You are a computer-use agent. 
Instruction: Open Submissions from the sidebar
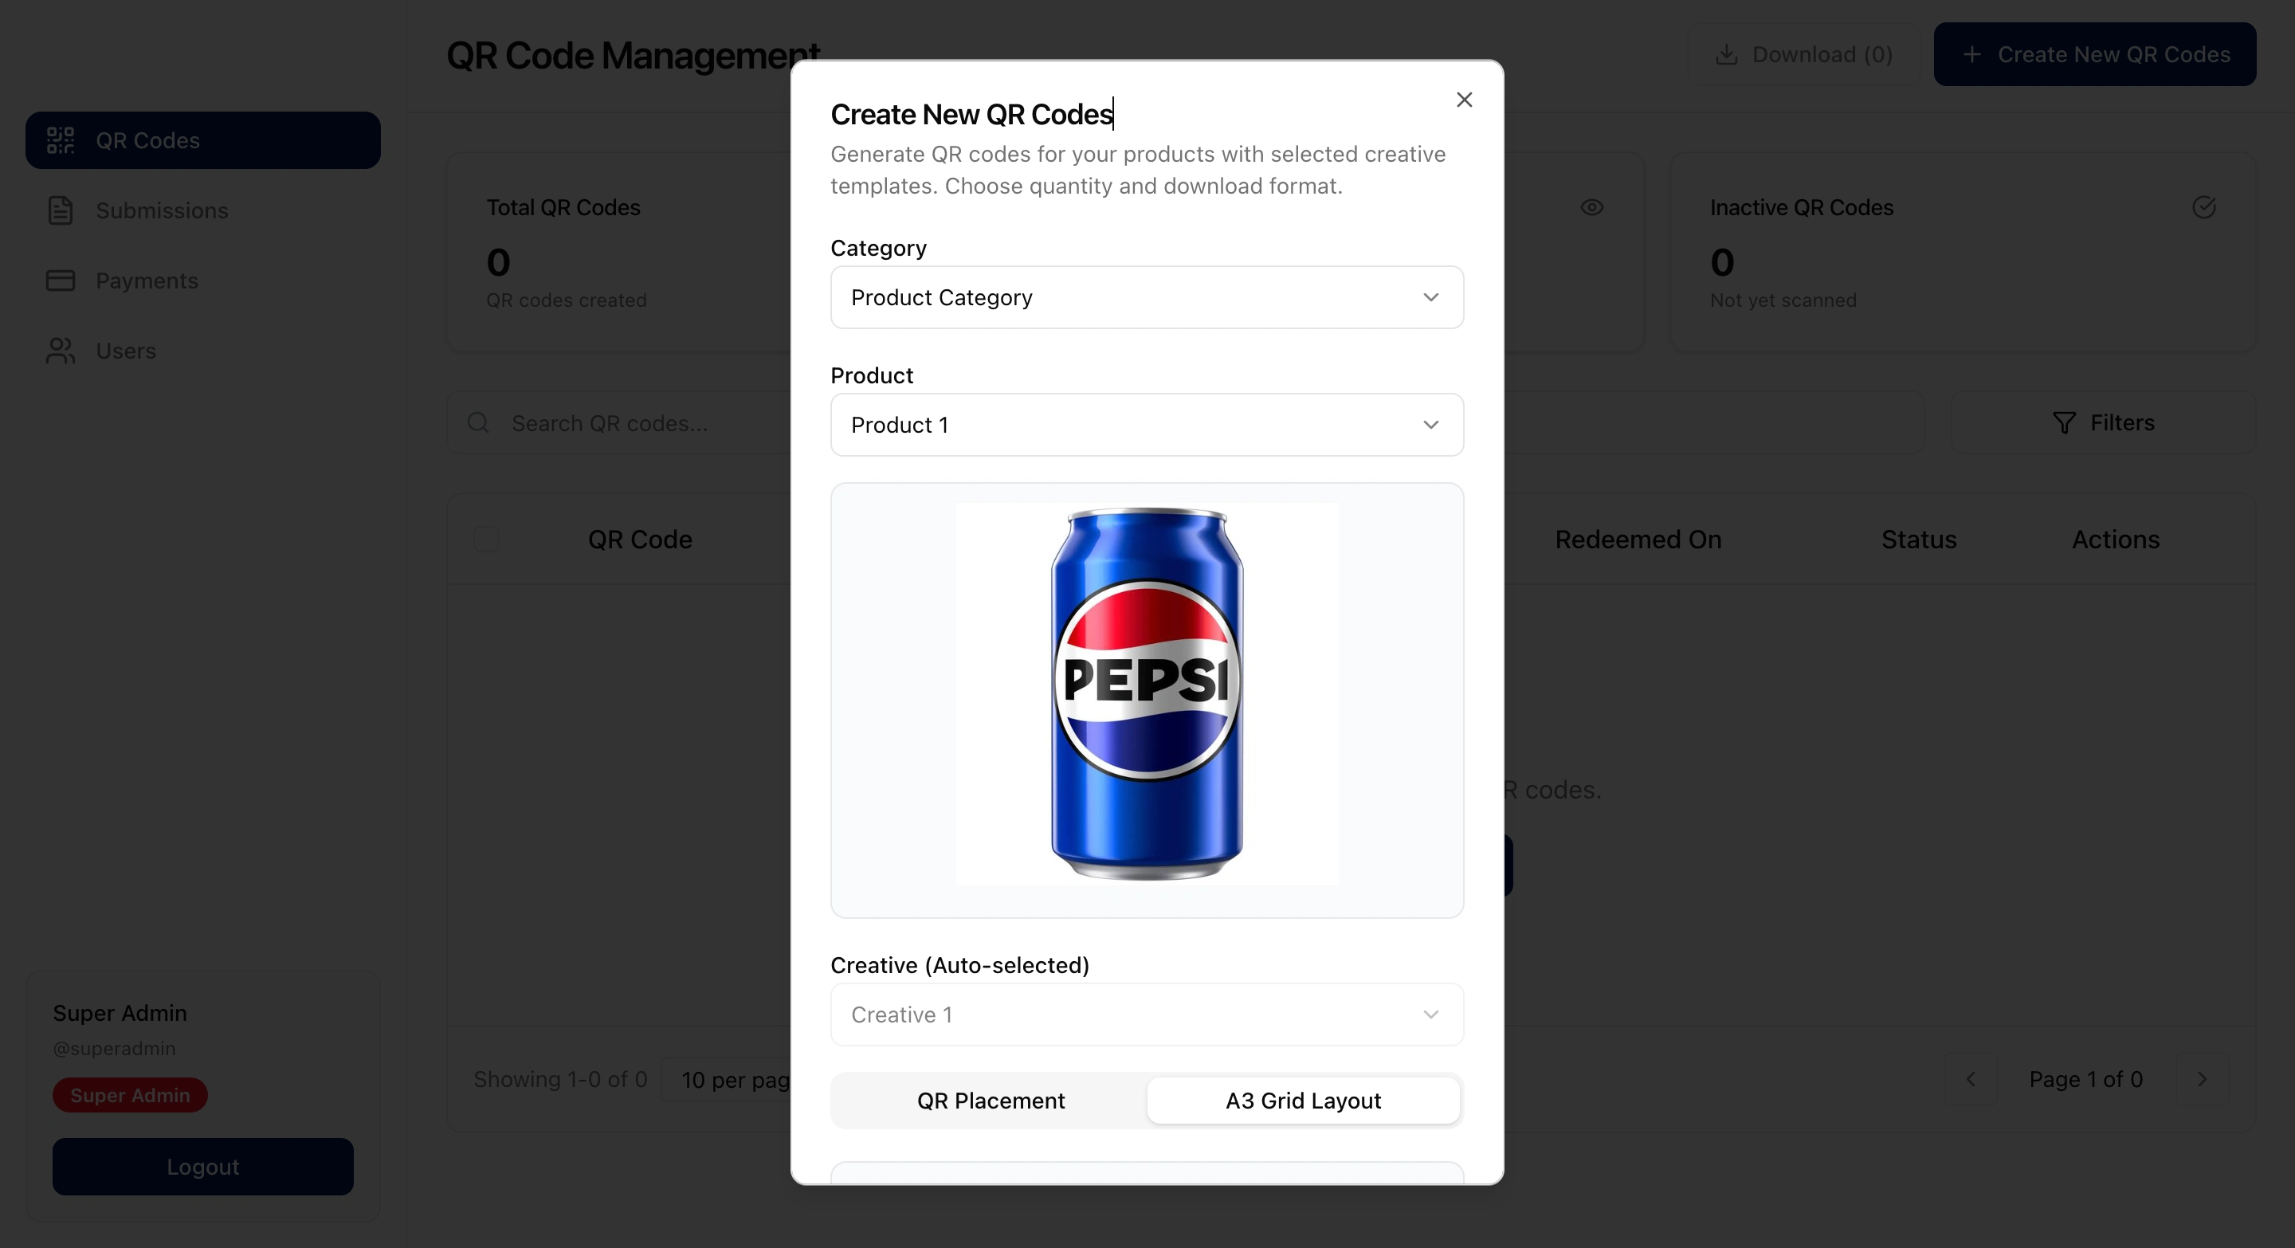coord(60,210)
